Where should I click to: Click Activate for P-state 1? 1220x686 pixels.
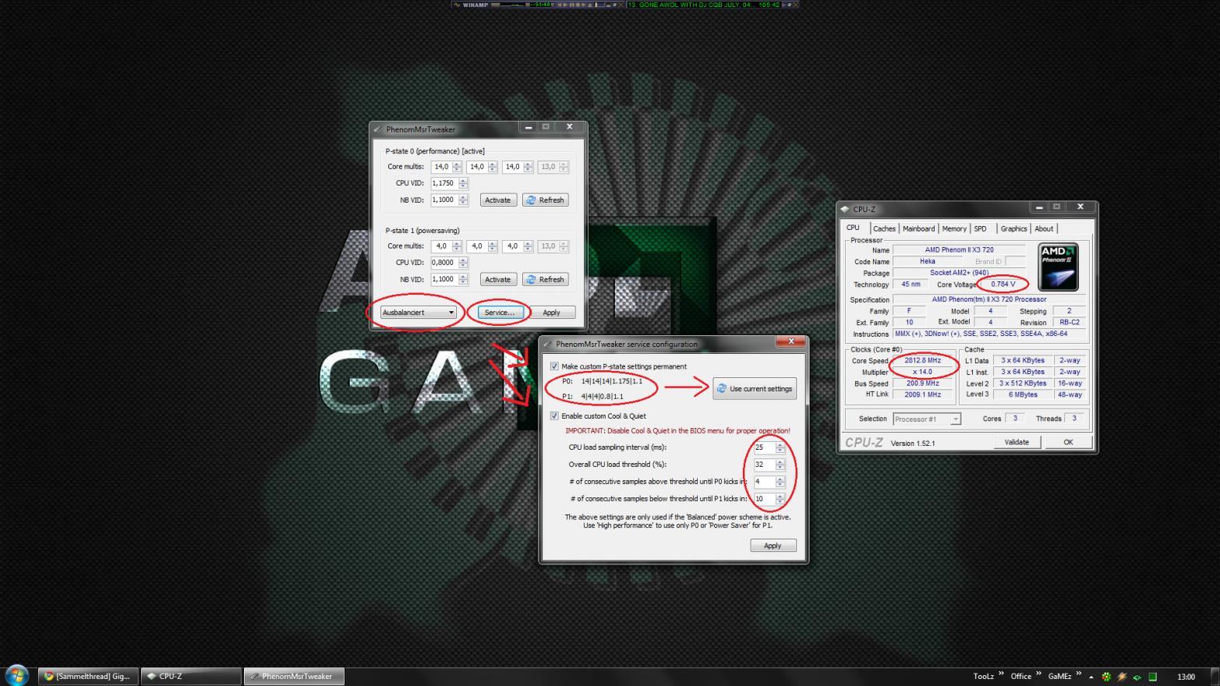point(497,280)
